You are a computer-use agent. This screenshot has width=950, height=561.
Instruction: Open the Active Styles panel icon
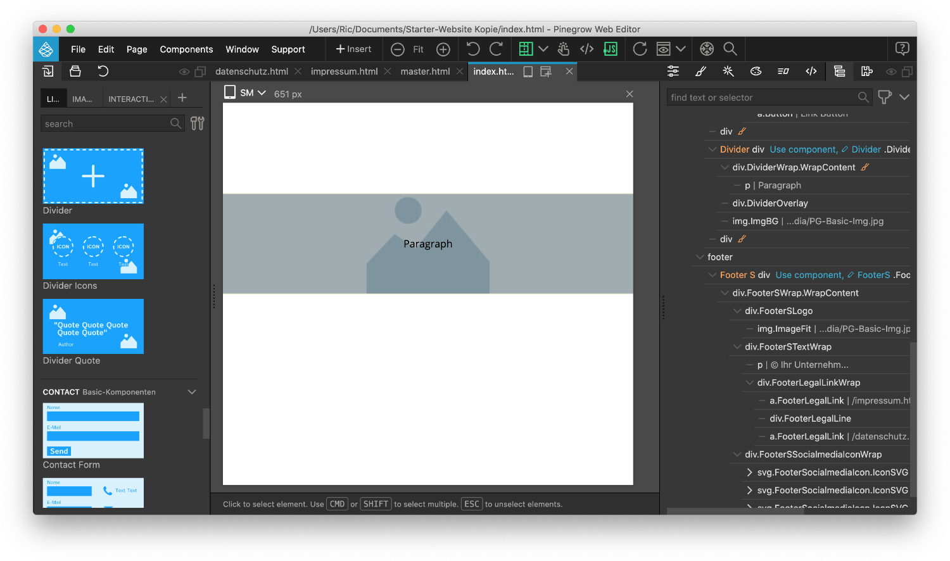[x=783, y=71]
